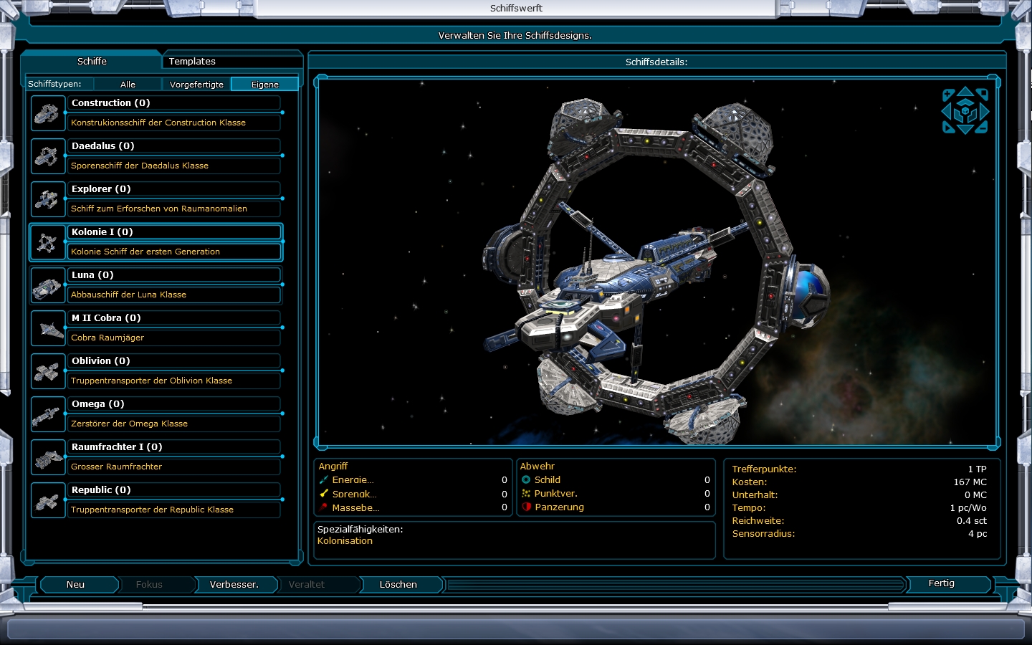Viewport: 1032px width, 645px height.
Task: Open the Schiffe tab
Action: click(x=92, y=62)
